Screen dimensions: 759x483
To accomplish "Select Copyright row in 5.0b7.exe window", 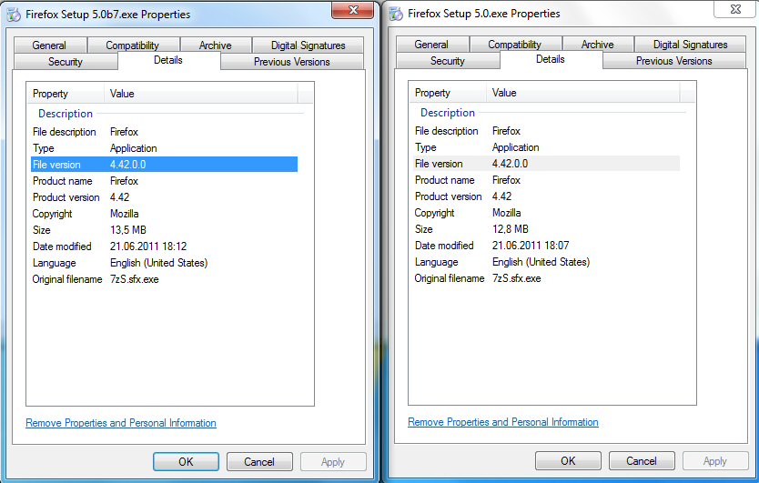I will (164, 214).
